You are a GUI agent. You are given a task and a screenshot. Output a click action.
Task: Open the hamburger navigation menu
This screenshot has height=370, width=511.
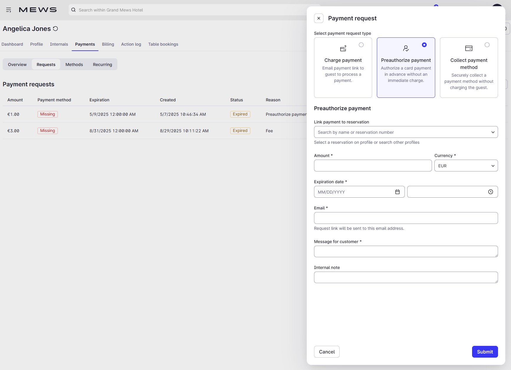pyautogui.click(x=9, y=10)
